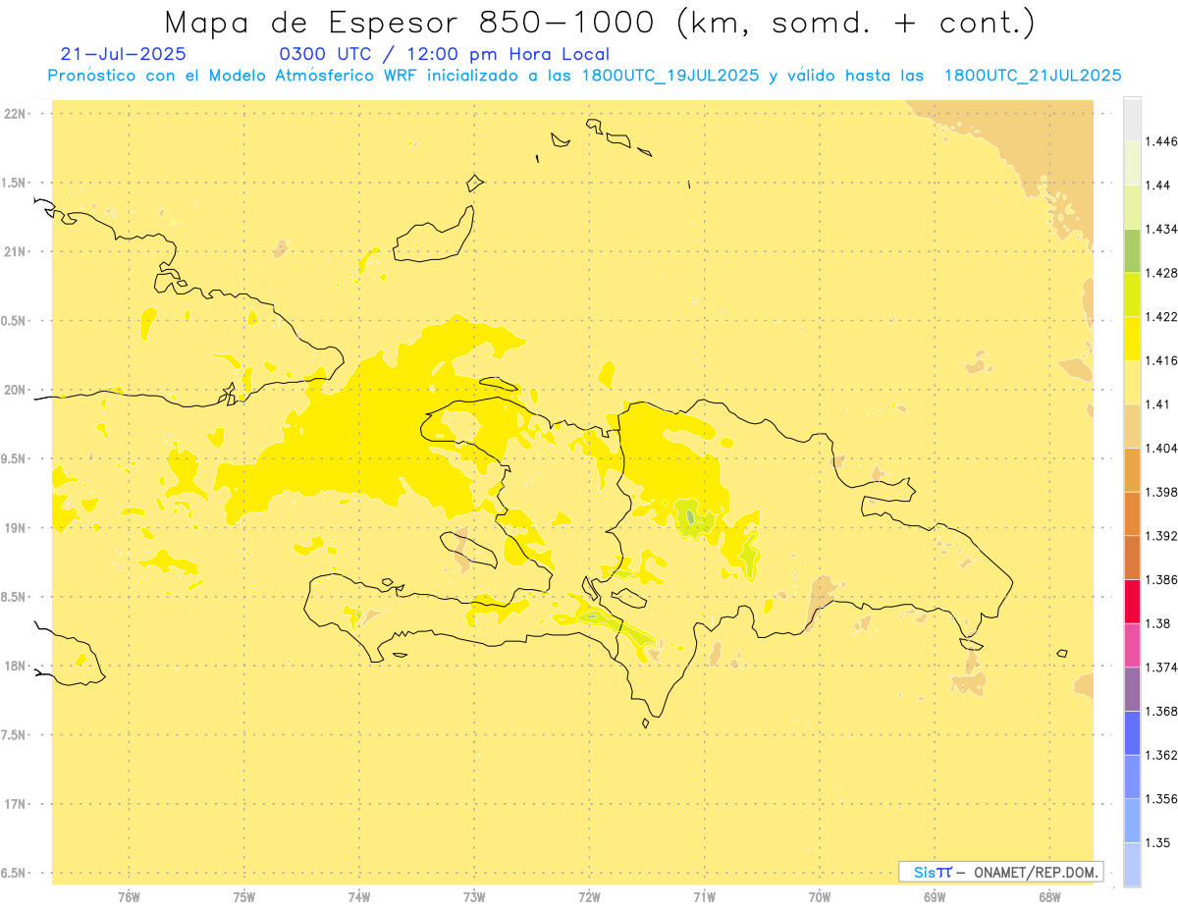Select the '19N' latitude label

pos(15,528)
